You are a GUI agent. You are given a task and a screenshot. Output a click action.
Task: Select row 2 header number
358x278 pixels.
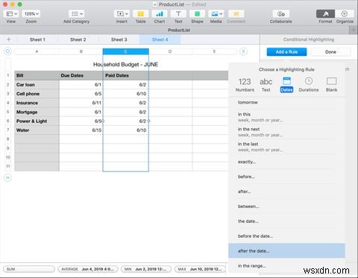8,85
